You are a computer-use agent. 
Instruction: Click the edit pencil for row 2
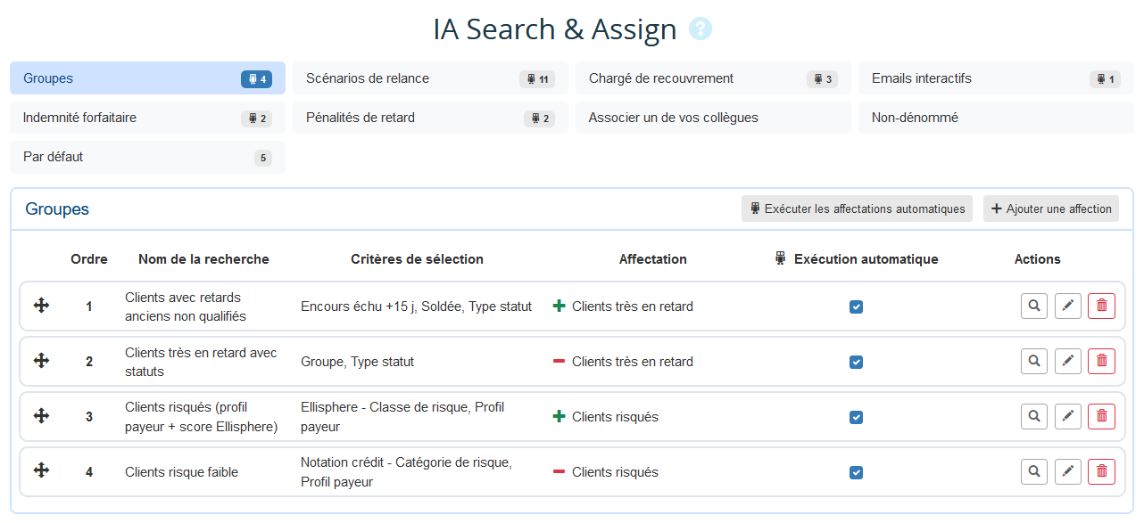coord(1068,362)
